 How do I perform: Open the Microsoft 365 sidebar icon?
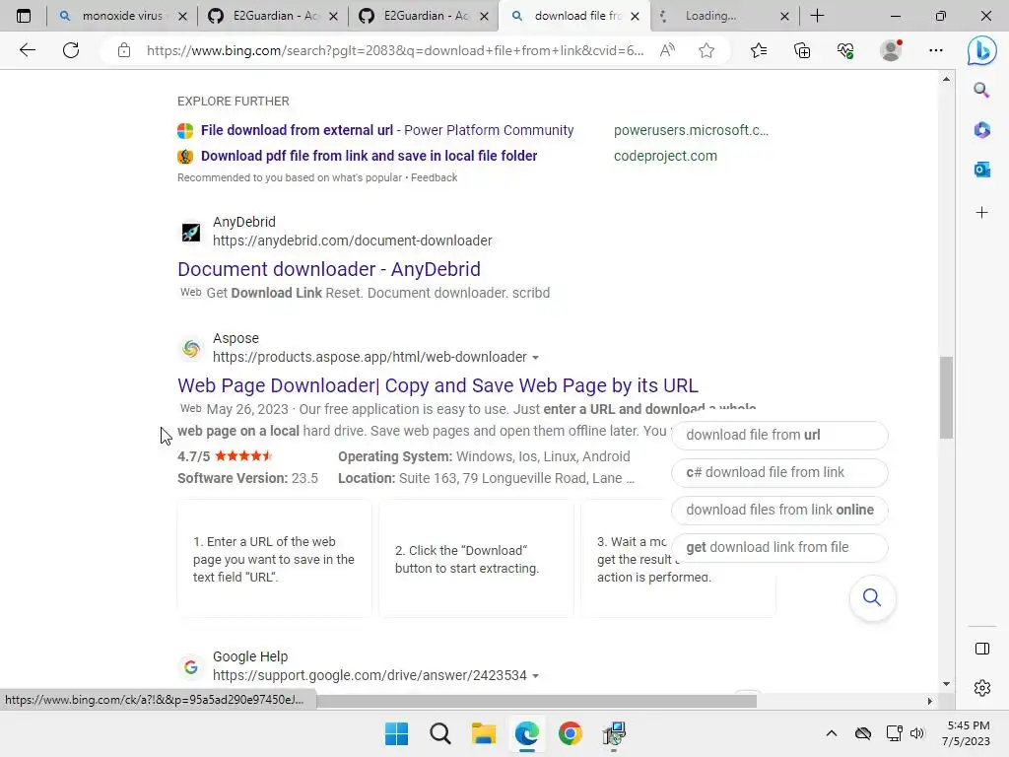pyautogui.click(x=982, y=130)
